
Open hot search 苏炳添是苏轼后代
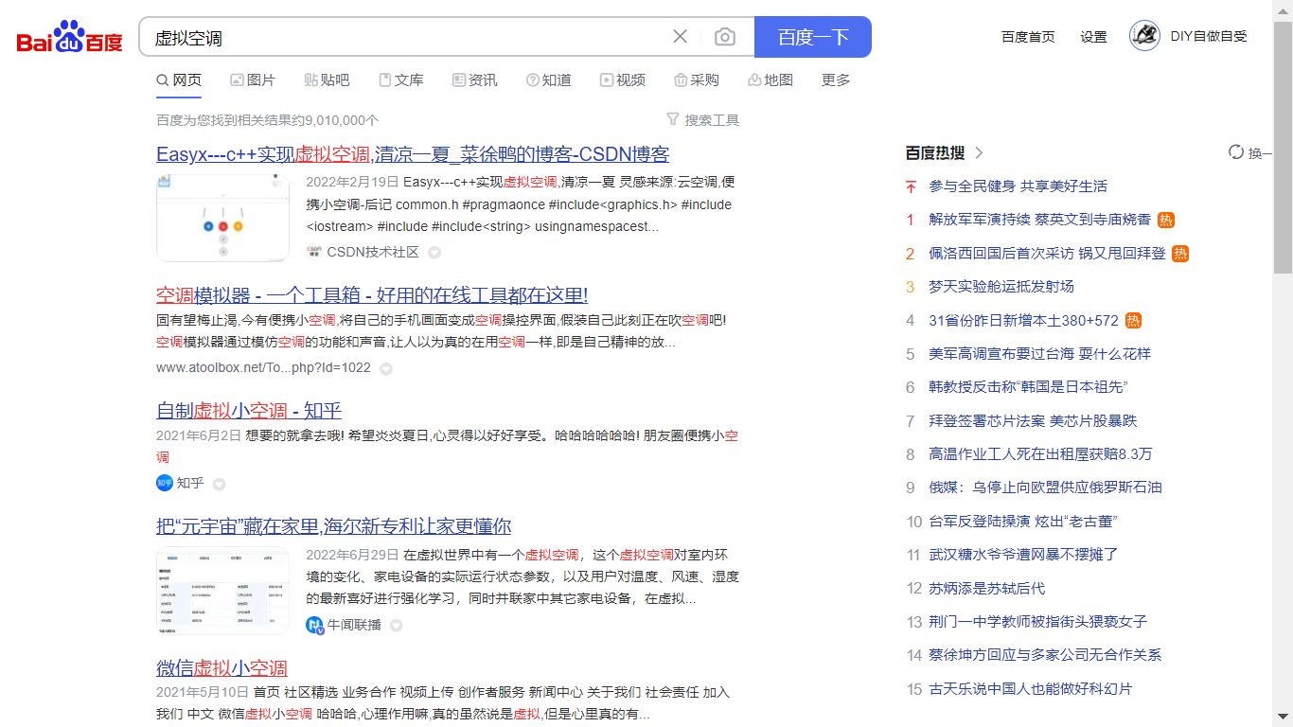(986, 589)
